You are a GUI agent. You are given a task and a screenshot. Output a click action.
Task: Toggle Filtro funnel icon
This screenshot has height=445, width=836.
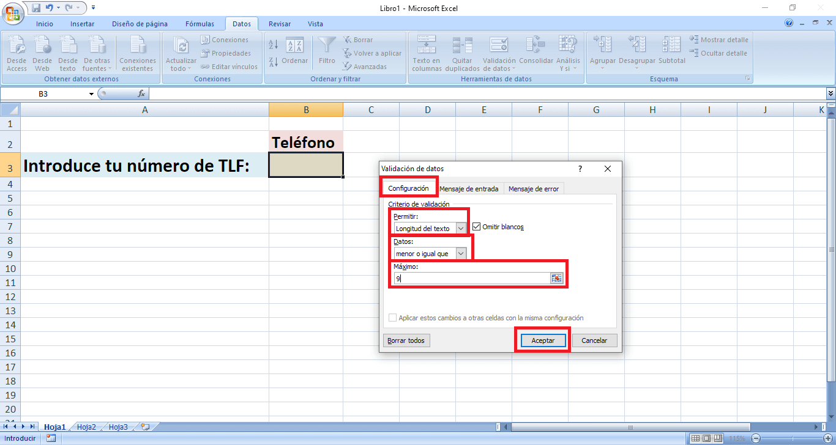click(327, 51)
